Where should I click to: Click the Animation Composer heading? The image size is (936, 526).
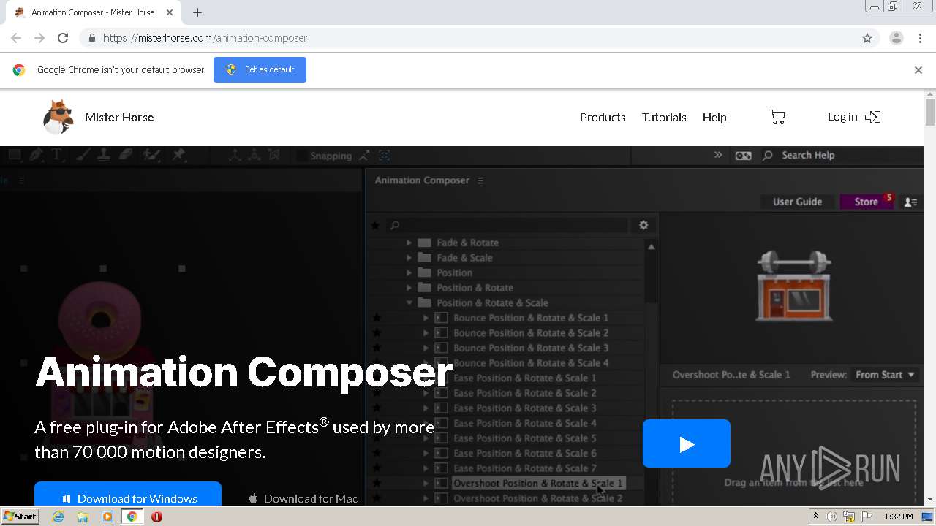(244, 372)
